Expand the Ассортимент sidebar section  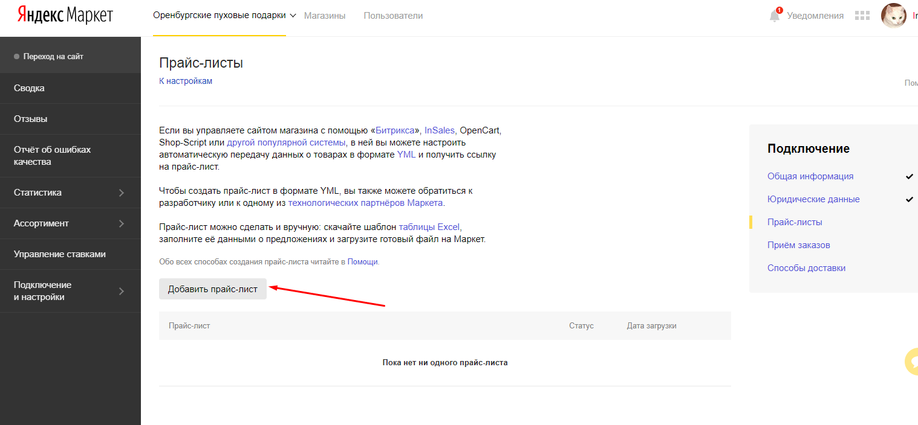pos(70,223)
